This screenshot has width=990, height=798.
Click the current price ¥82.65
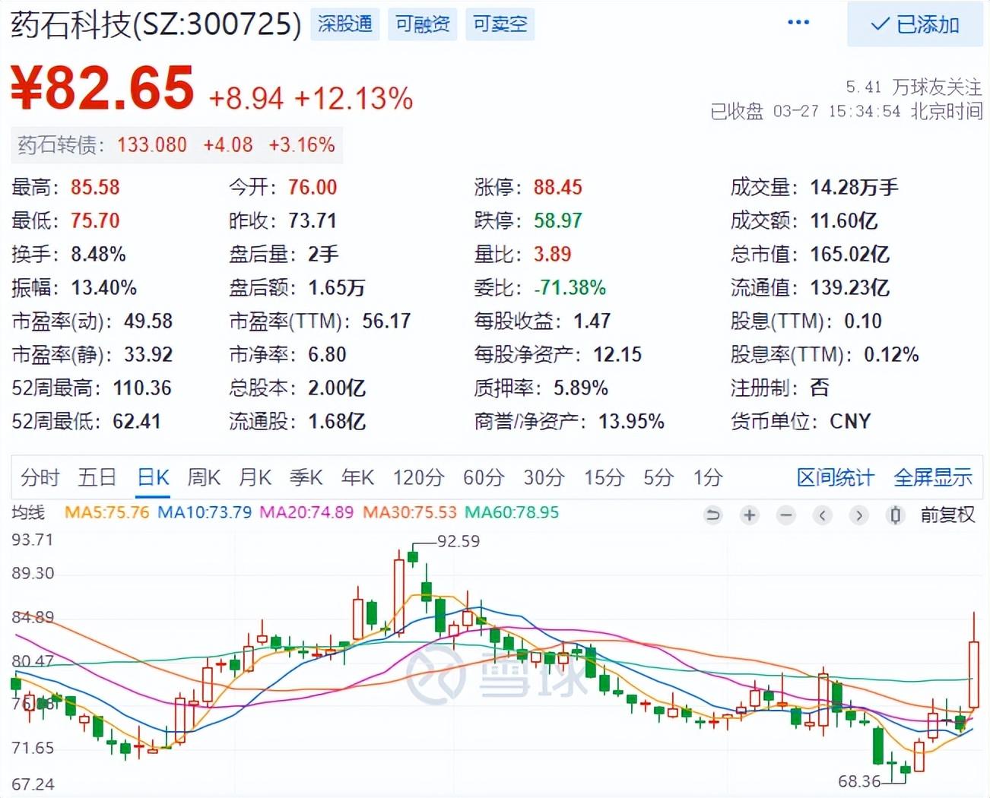[103, 87]
